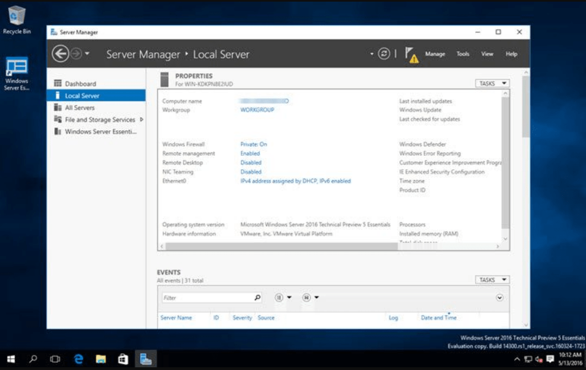Click the volume icon in system tray
The height and width of the screenshot is (370, 586).
point(539,359)
